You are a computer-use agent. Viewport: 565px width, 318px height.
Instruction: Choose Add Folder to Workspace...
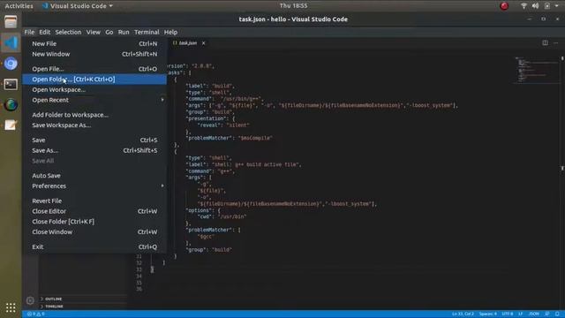(94, 115)
